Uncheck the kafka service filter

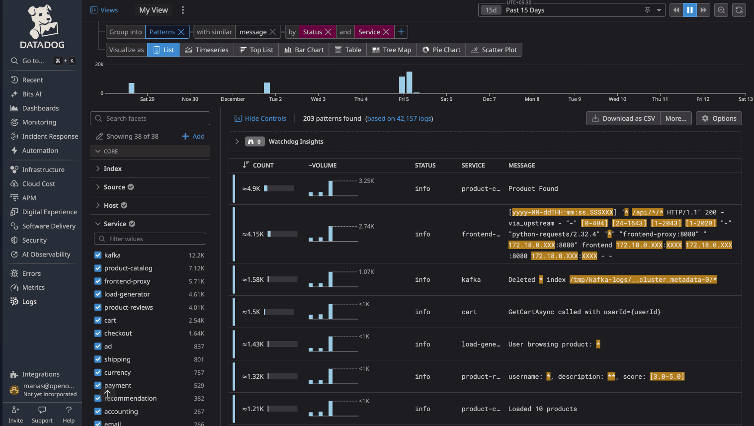97,255
